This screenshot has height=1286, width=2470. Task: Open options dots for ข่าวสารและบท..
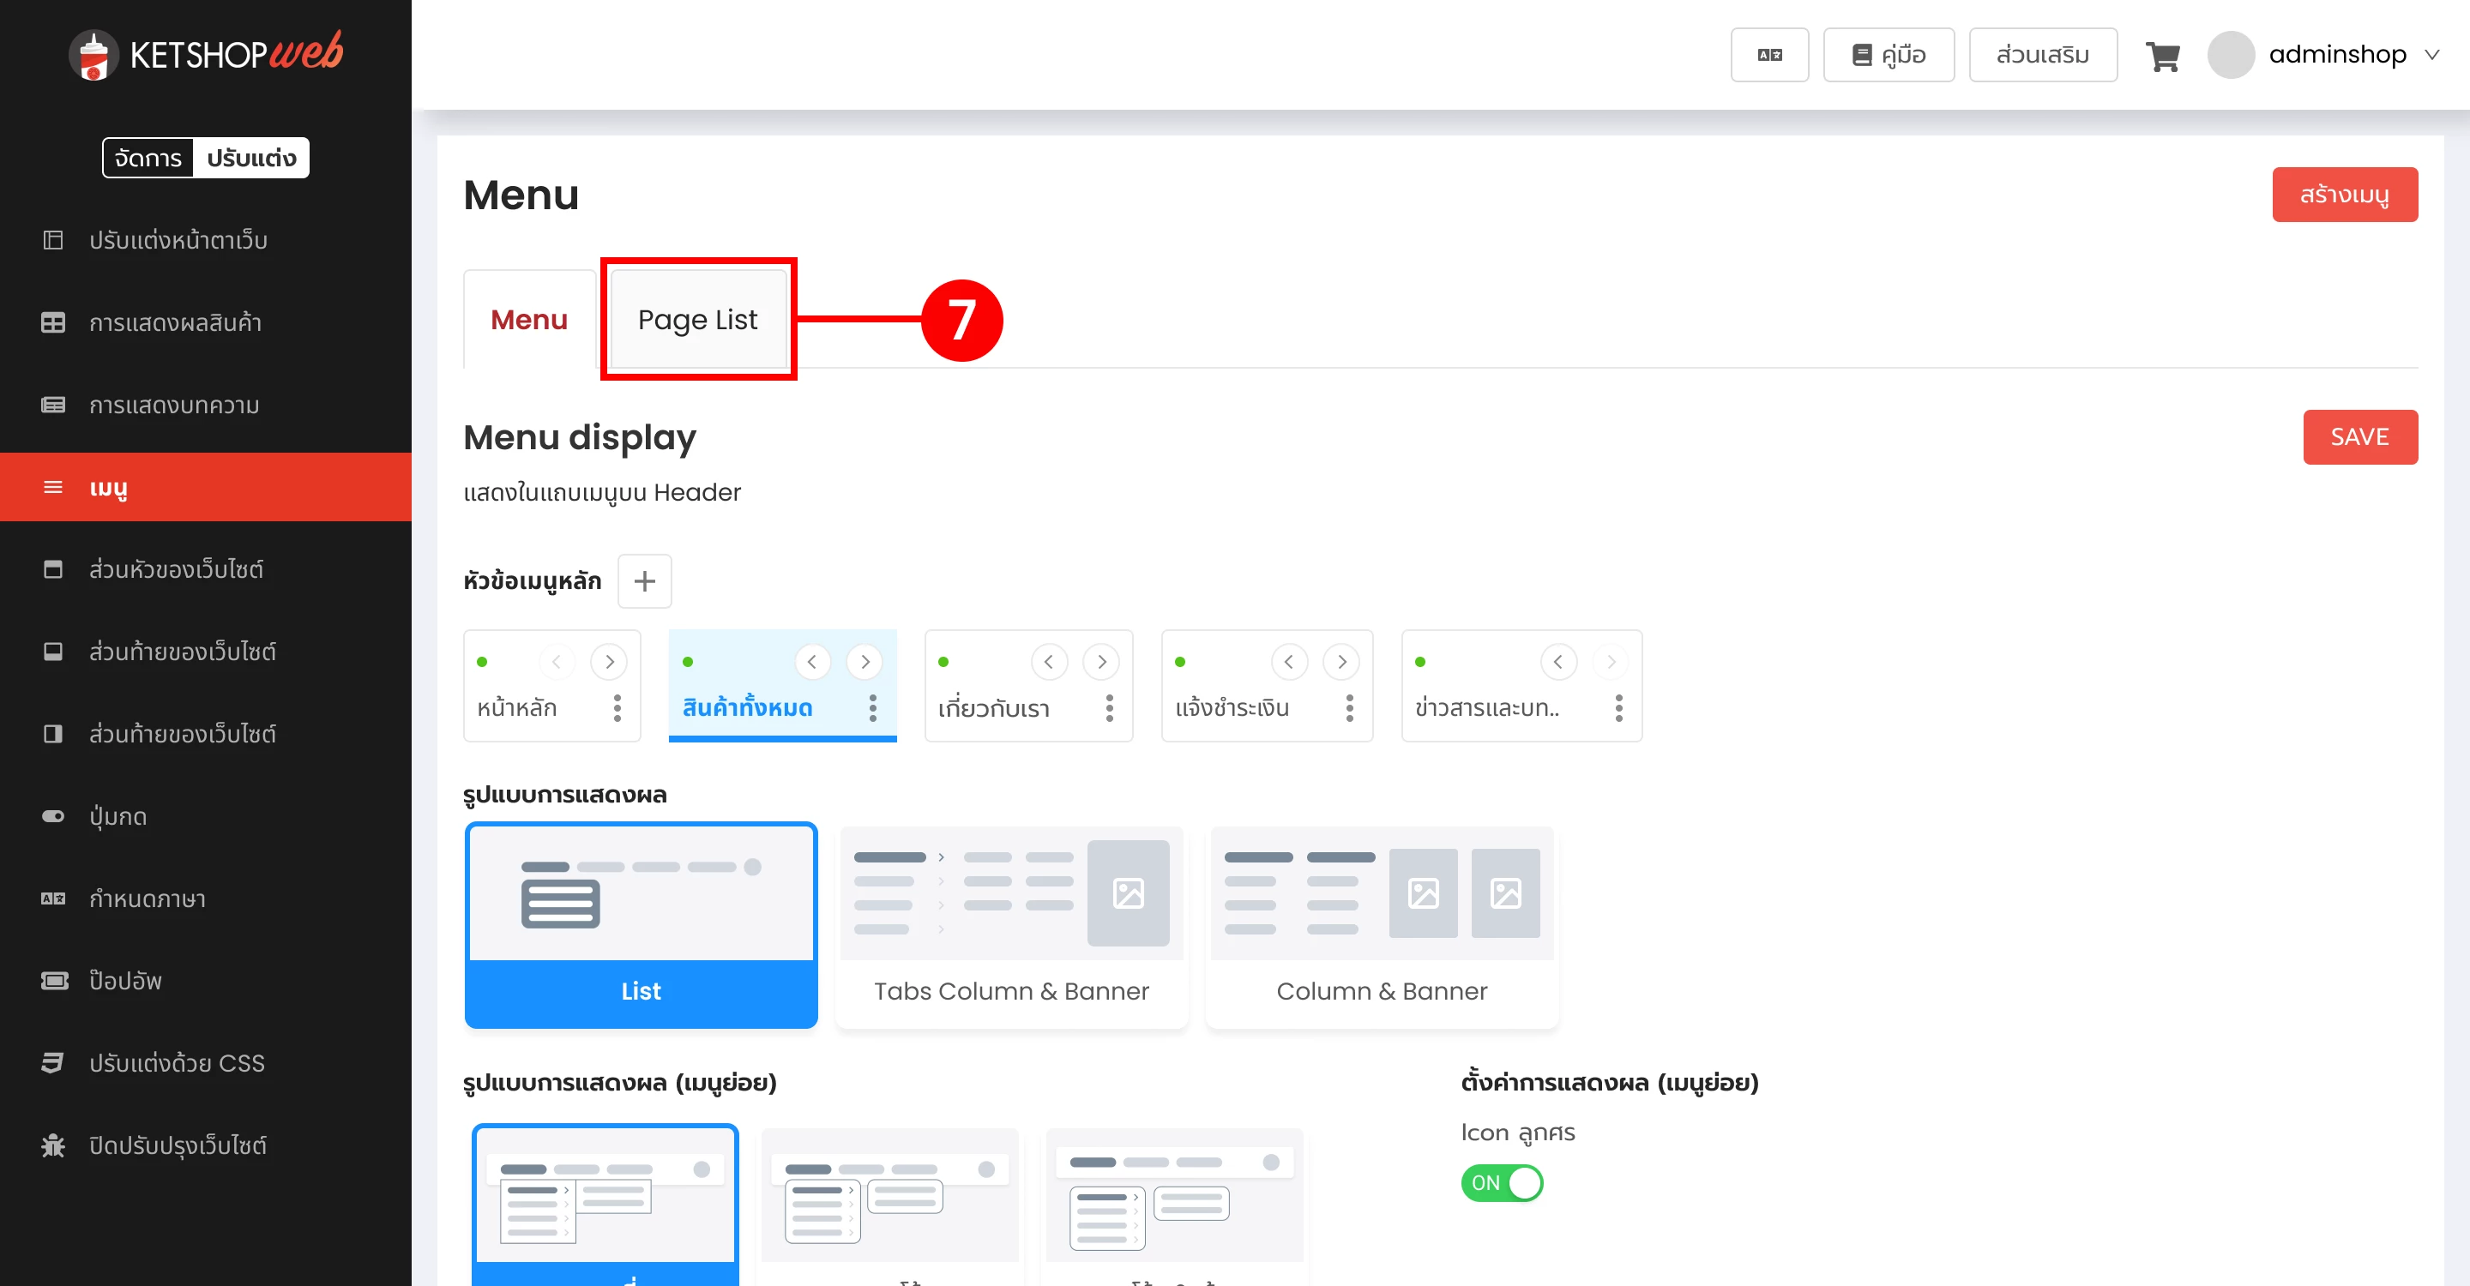[1618, 708]
